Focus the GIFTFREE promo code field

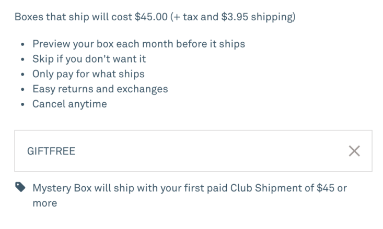[x=193, y=151]
